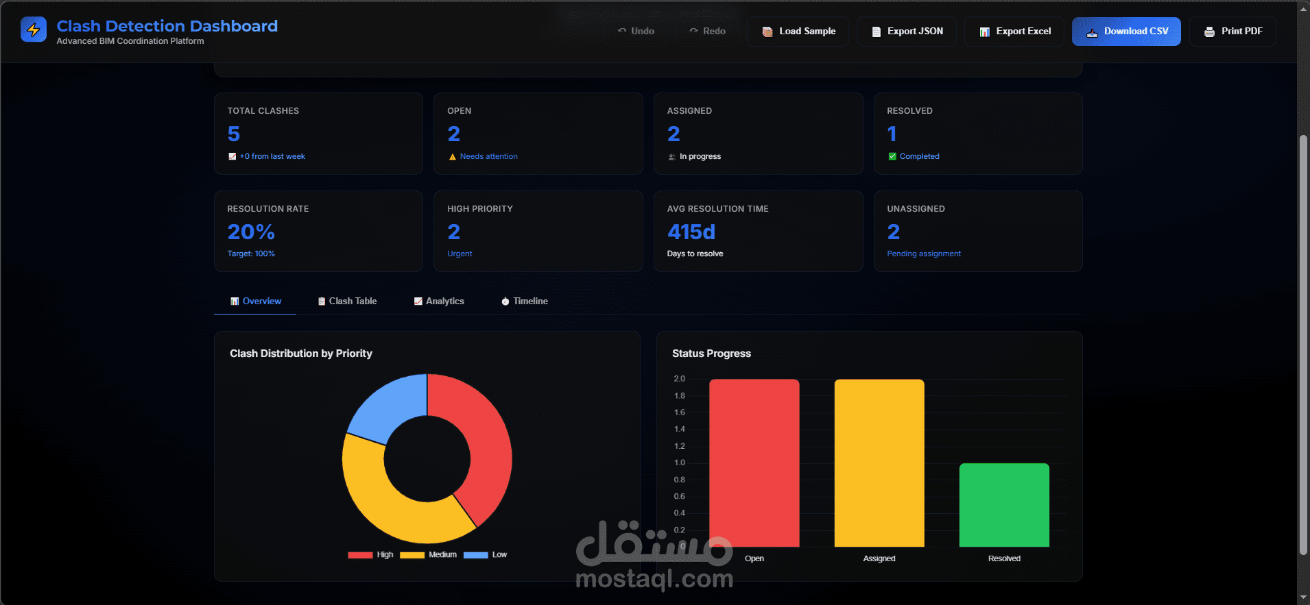Click the Timeline stopwatch icon

[505, 301]
